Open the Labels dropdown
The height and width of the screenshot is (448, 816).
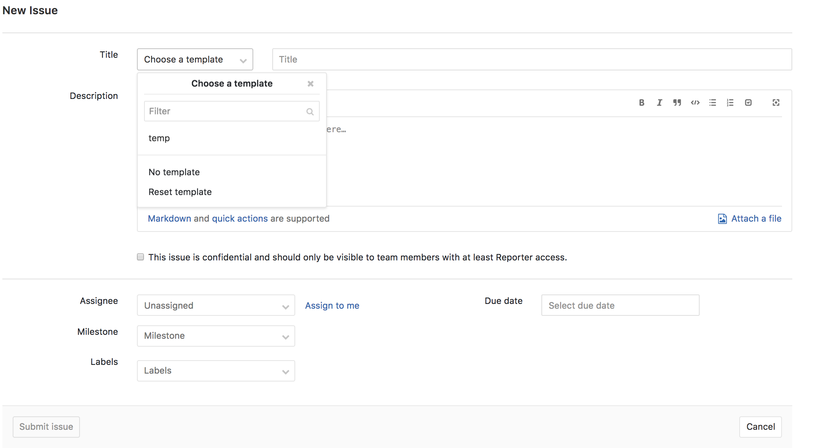click(216, 370)
